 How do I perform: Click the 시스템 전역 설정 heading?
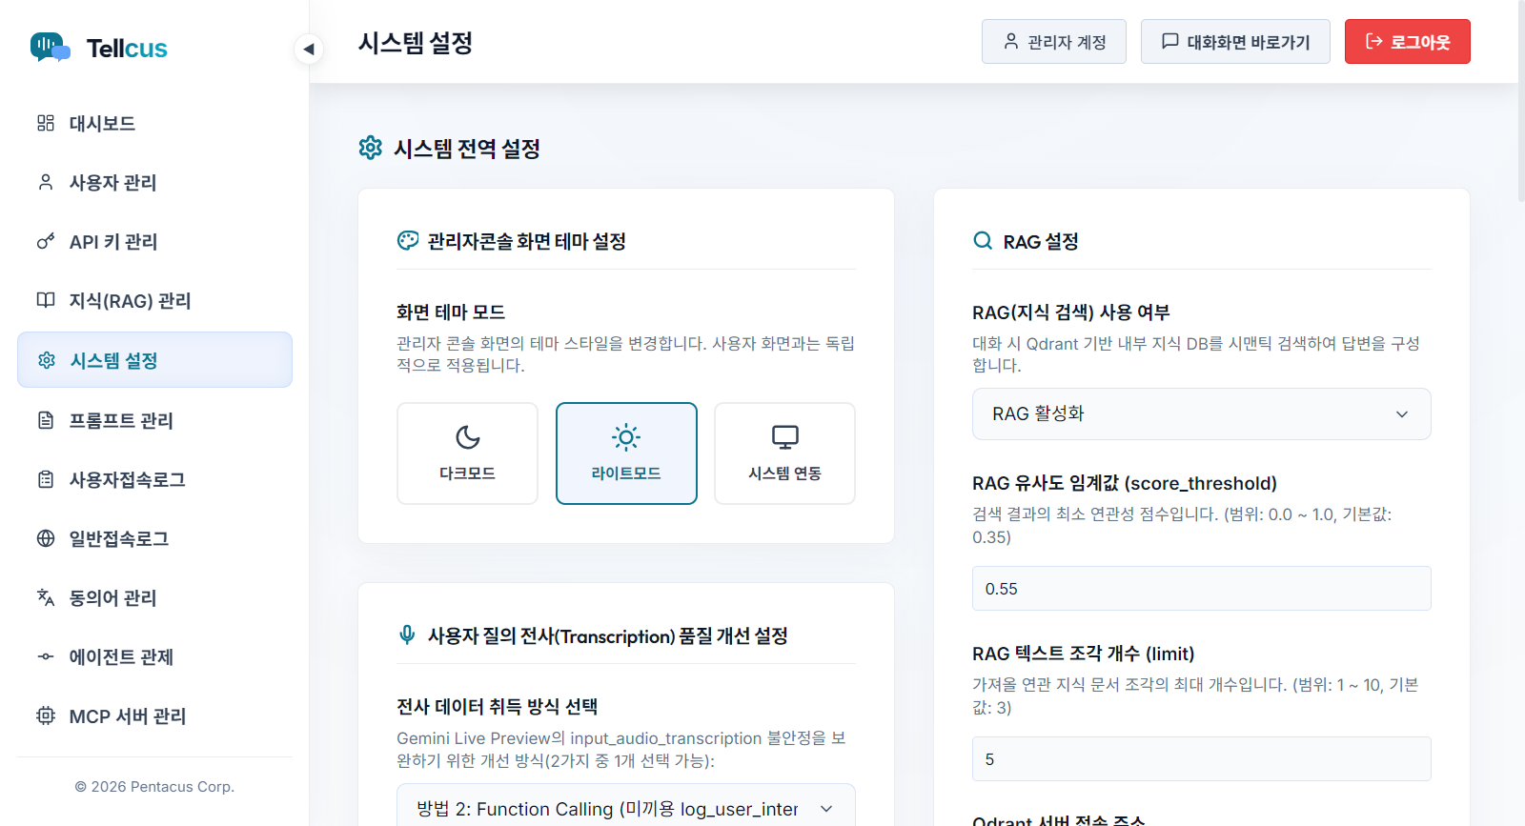coord(467,149)
